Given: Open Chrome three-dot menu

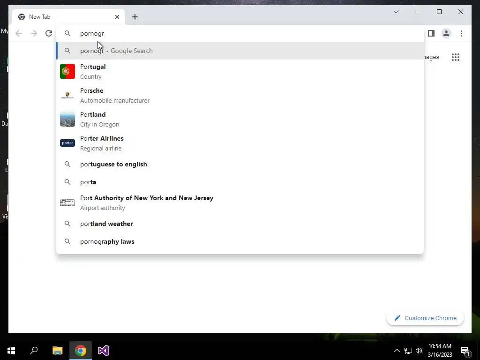Looking at the screenshot, I should coord(461,33).
